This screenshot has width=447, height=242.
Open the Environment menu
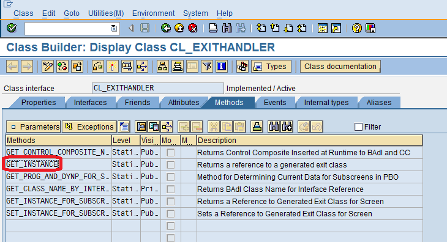tap(153, 13)
